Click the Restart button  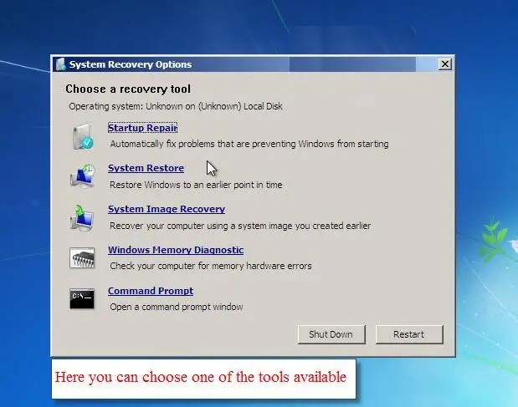pos(409,334)
